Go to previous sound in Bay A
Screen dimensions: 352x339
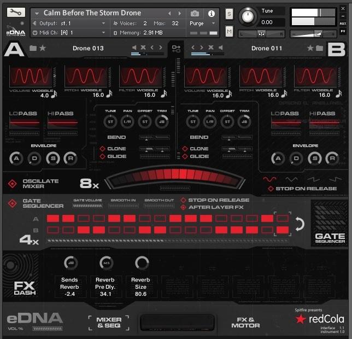pos(152,48)
